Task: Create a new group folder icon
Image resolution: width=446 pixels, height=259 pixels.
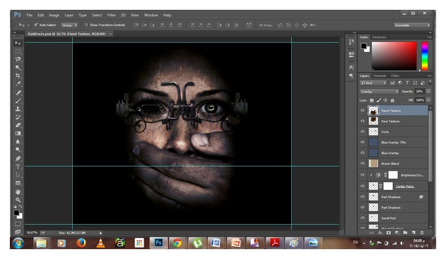Action: (405, 233)
